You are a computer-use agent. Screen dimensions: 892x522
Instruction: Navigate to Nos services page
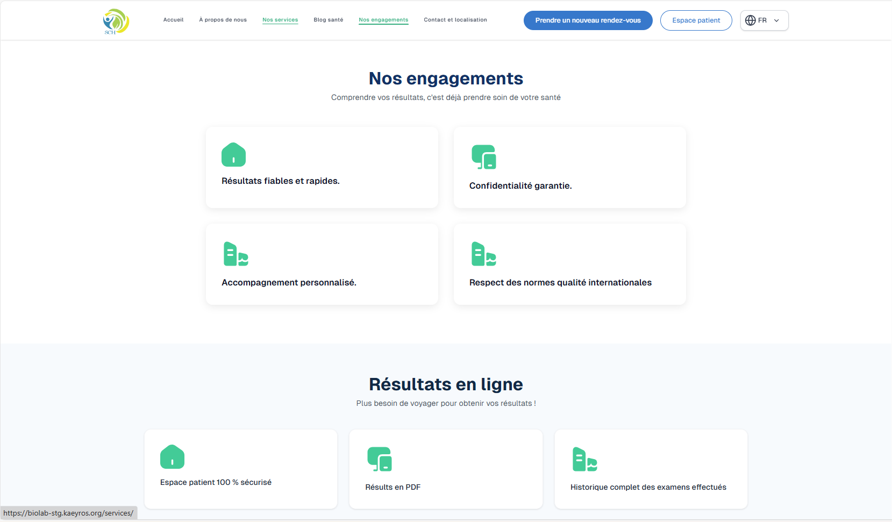pos(280,19)
